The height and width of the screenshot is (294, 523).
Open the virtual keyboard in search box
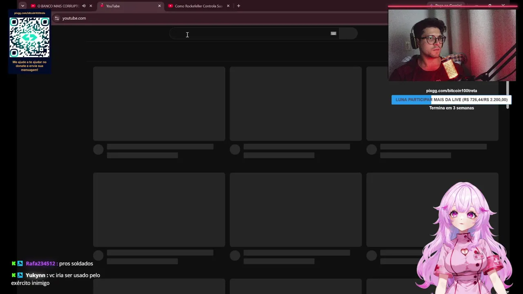pos(333,33)
